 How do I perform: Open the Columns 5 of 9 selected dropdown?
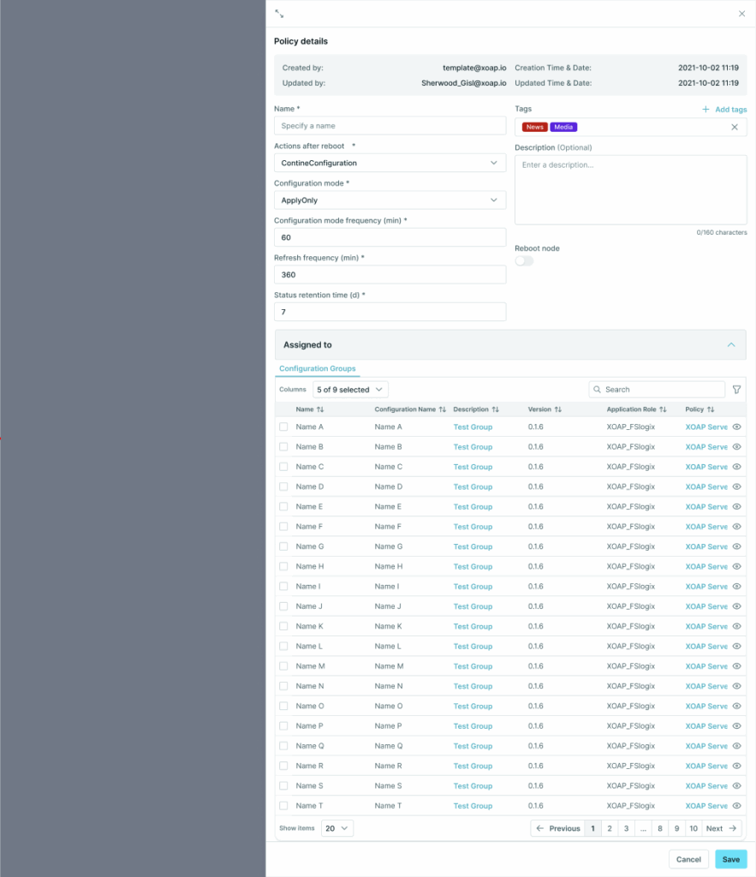tap(349, 389)
